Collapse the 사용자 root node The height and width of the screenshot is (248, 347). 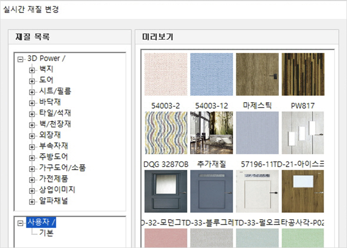(20, 223)
